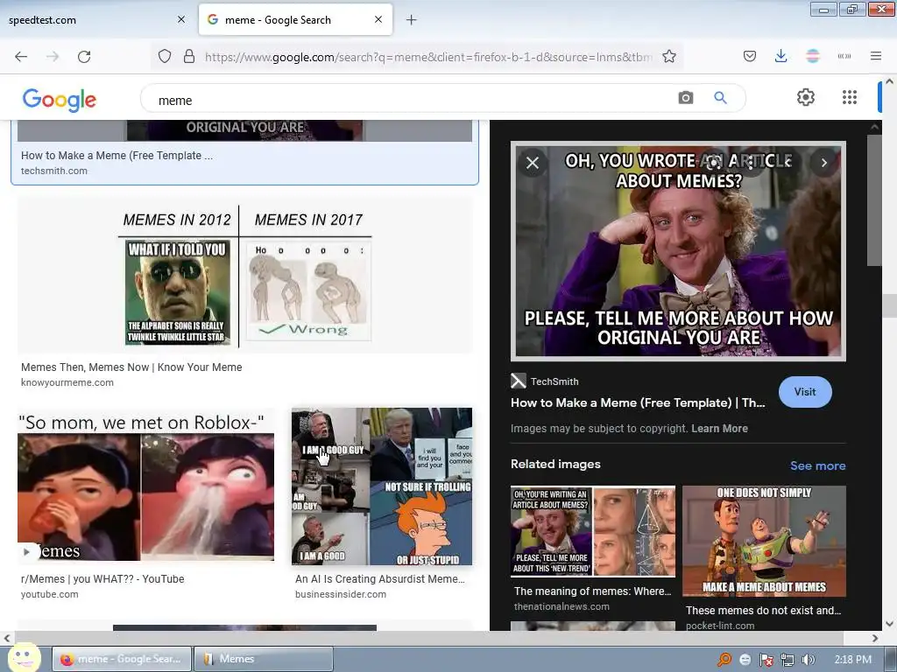Image resolution: width=897 pixels, height=672 pixels.
Task: Show the system clock 2:18 PM
Action: (852, 660)
